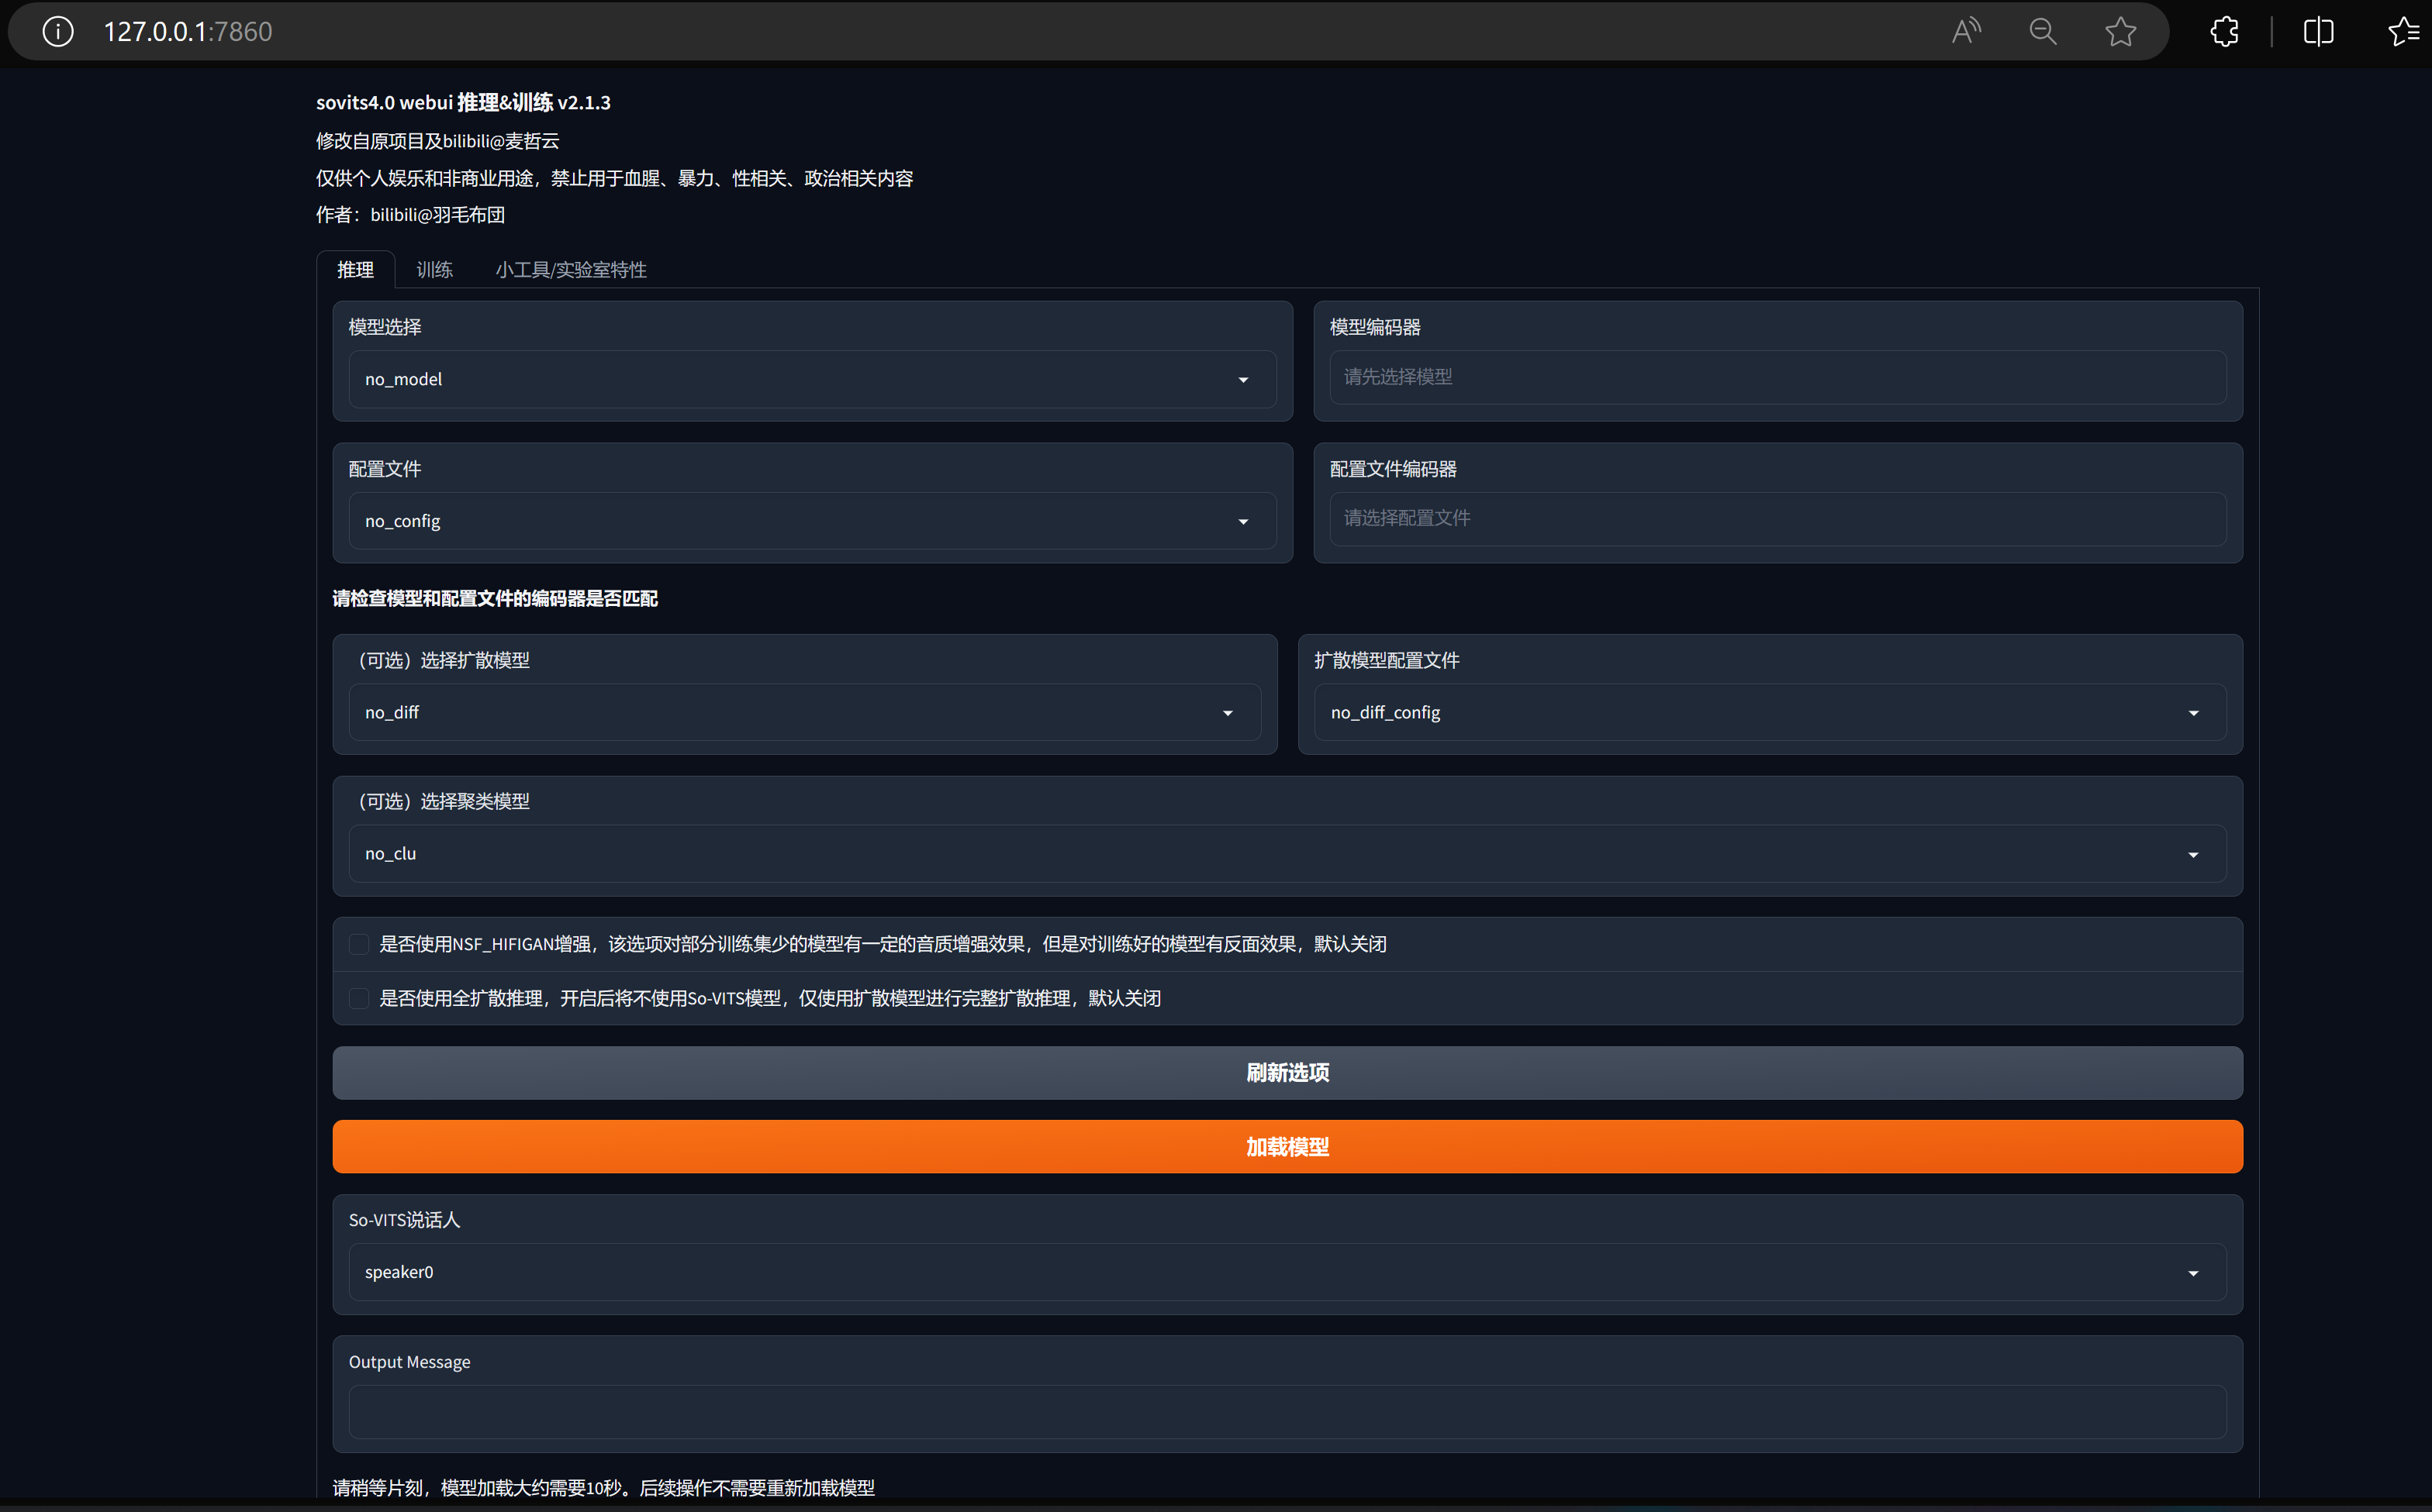Open the browser Extensions puzzle icon
This screenshot has width=2432, height=1512.
tap(2224, 32)
